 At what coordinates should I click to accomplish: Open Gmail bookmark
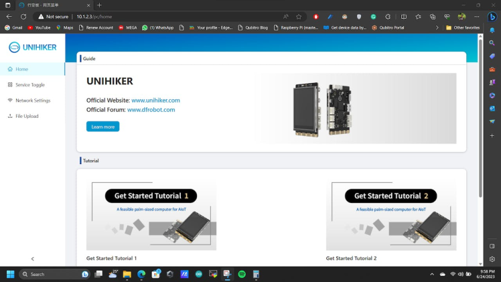[x=13, y=27]
